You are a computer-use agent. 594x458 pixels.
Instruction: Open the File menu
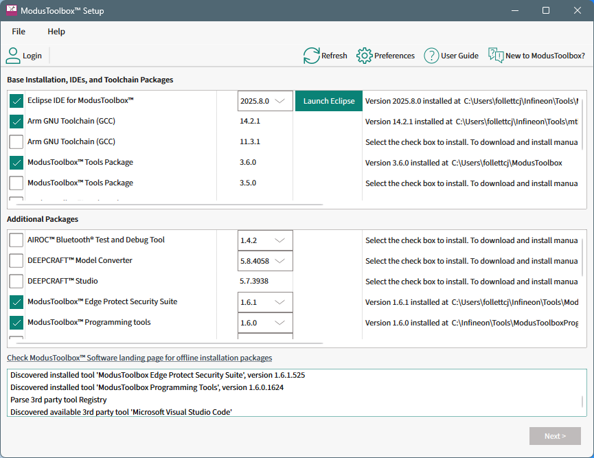tap(19, 32)
